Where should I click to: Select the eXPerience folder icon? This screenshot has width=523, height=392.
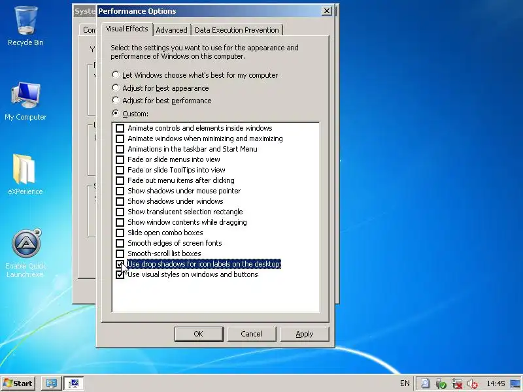pyautogui.click(x=25, y=175)
